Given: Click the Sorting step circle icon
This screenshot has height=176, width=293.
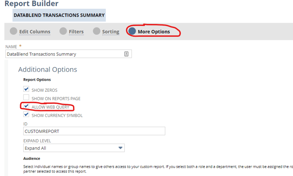Looking at the screenshot, I should tap(96, 31).
